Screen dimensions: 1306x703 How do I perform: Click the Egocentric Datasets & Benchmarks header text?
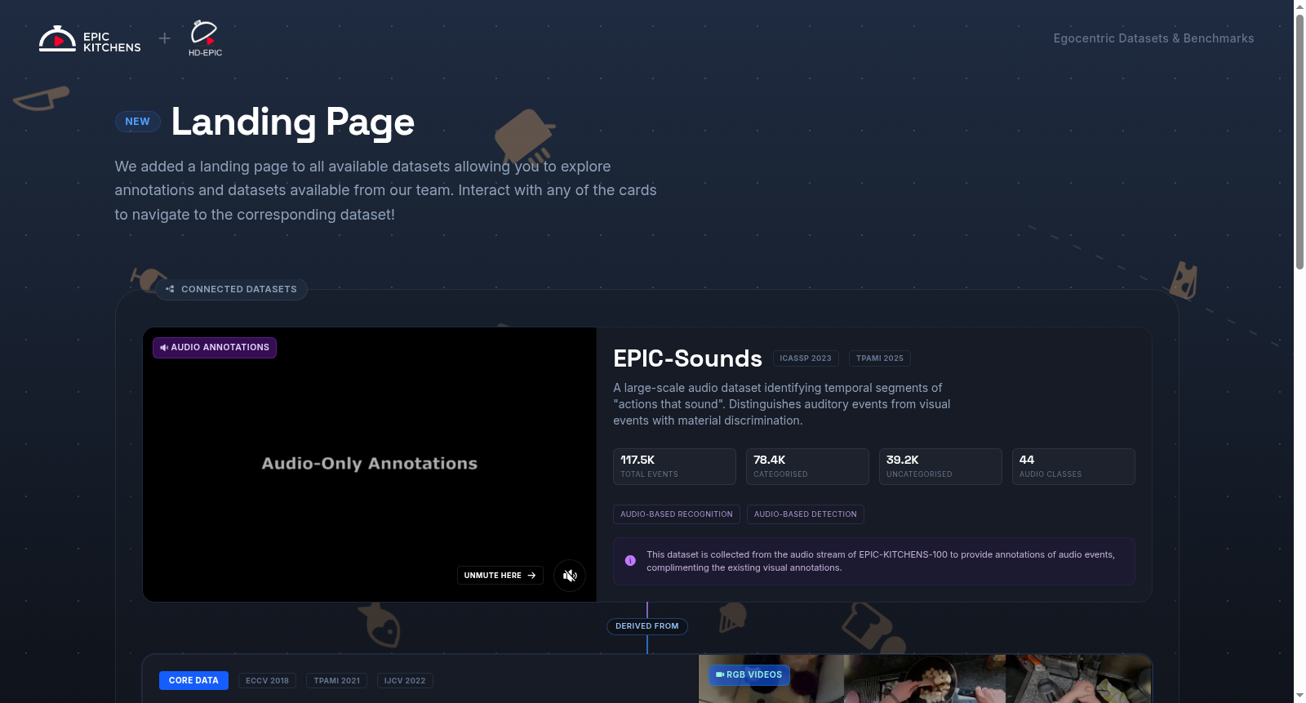coord(1153,38)
